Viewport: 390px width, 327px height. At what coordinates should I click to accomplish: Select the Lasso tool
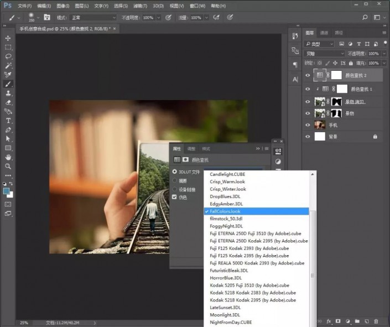[x=8, y=56]
